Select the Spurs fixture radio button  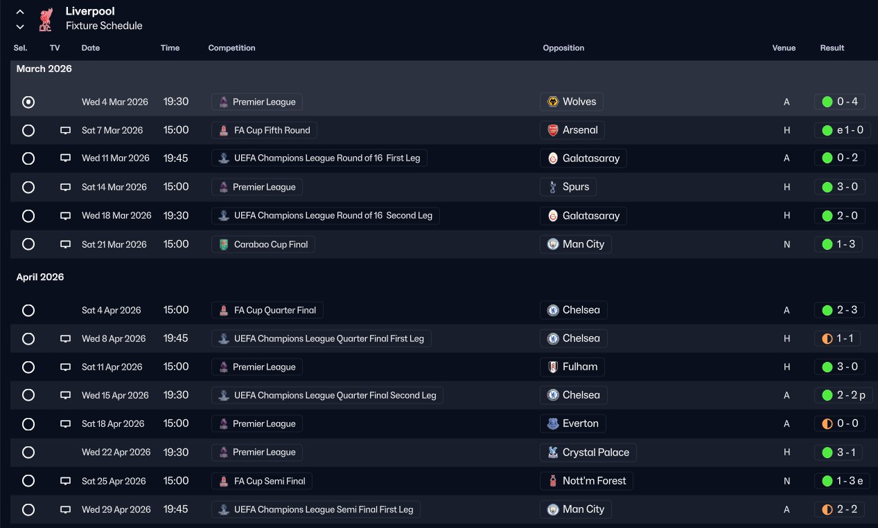tap(28, 187)
